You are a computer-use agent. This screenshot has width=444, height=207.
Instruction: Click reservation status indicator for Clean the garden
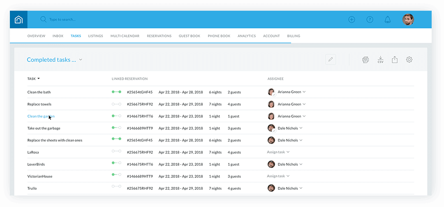pos(116,116)
